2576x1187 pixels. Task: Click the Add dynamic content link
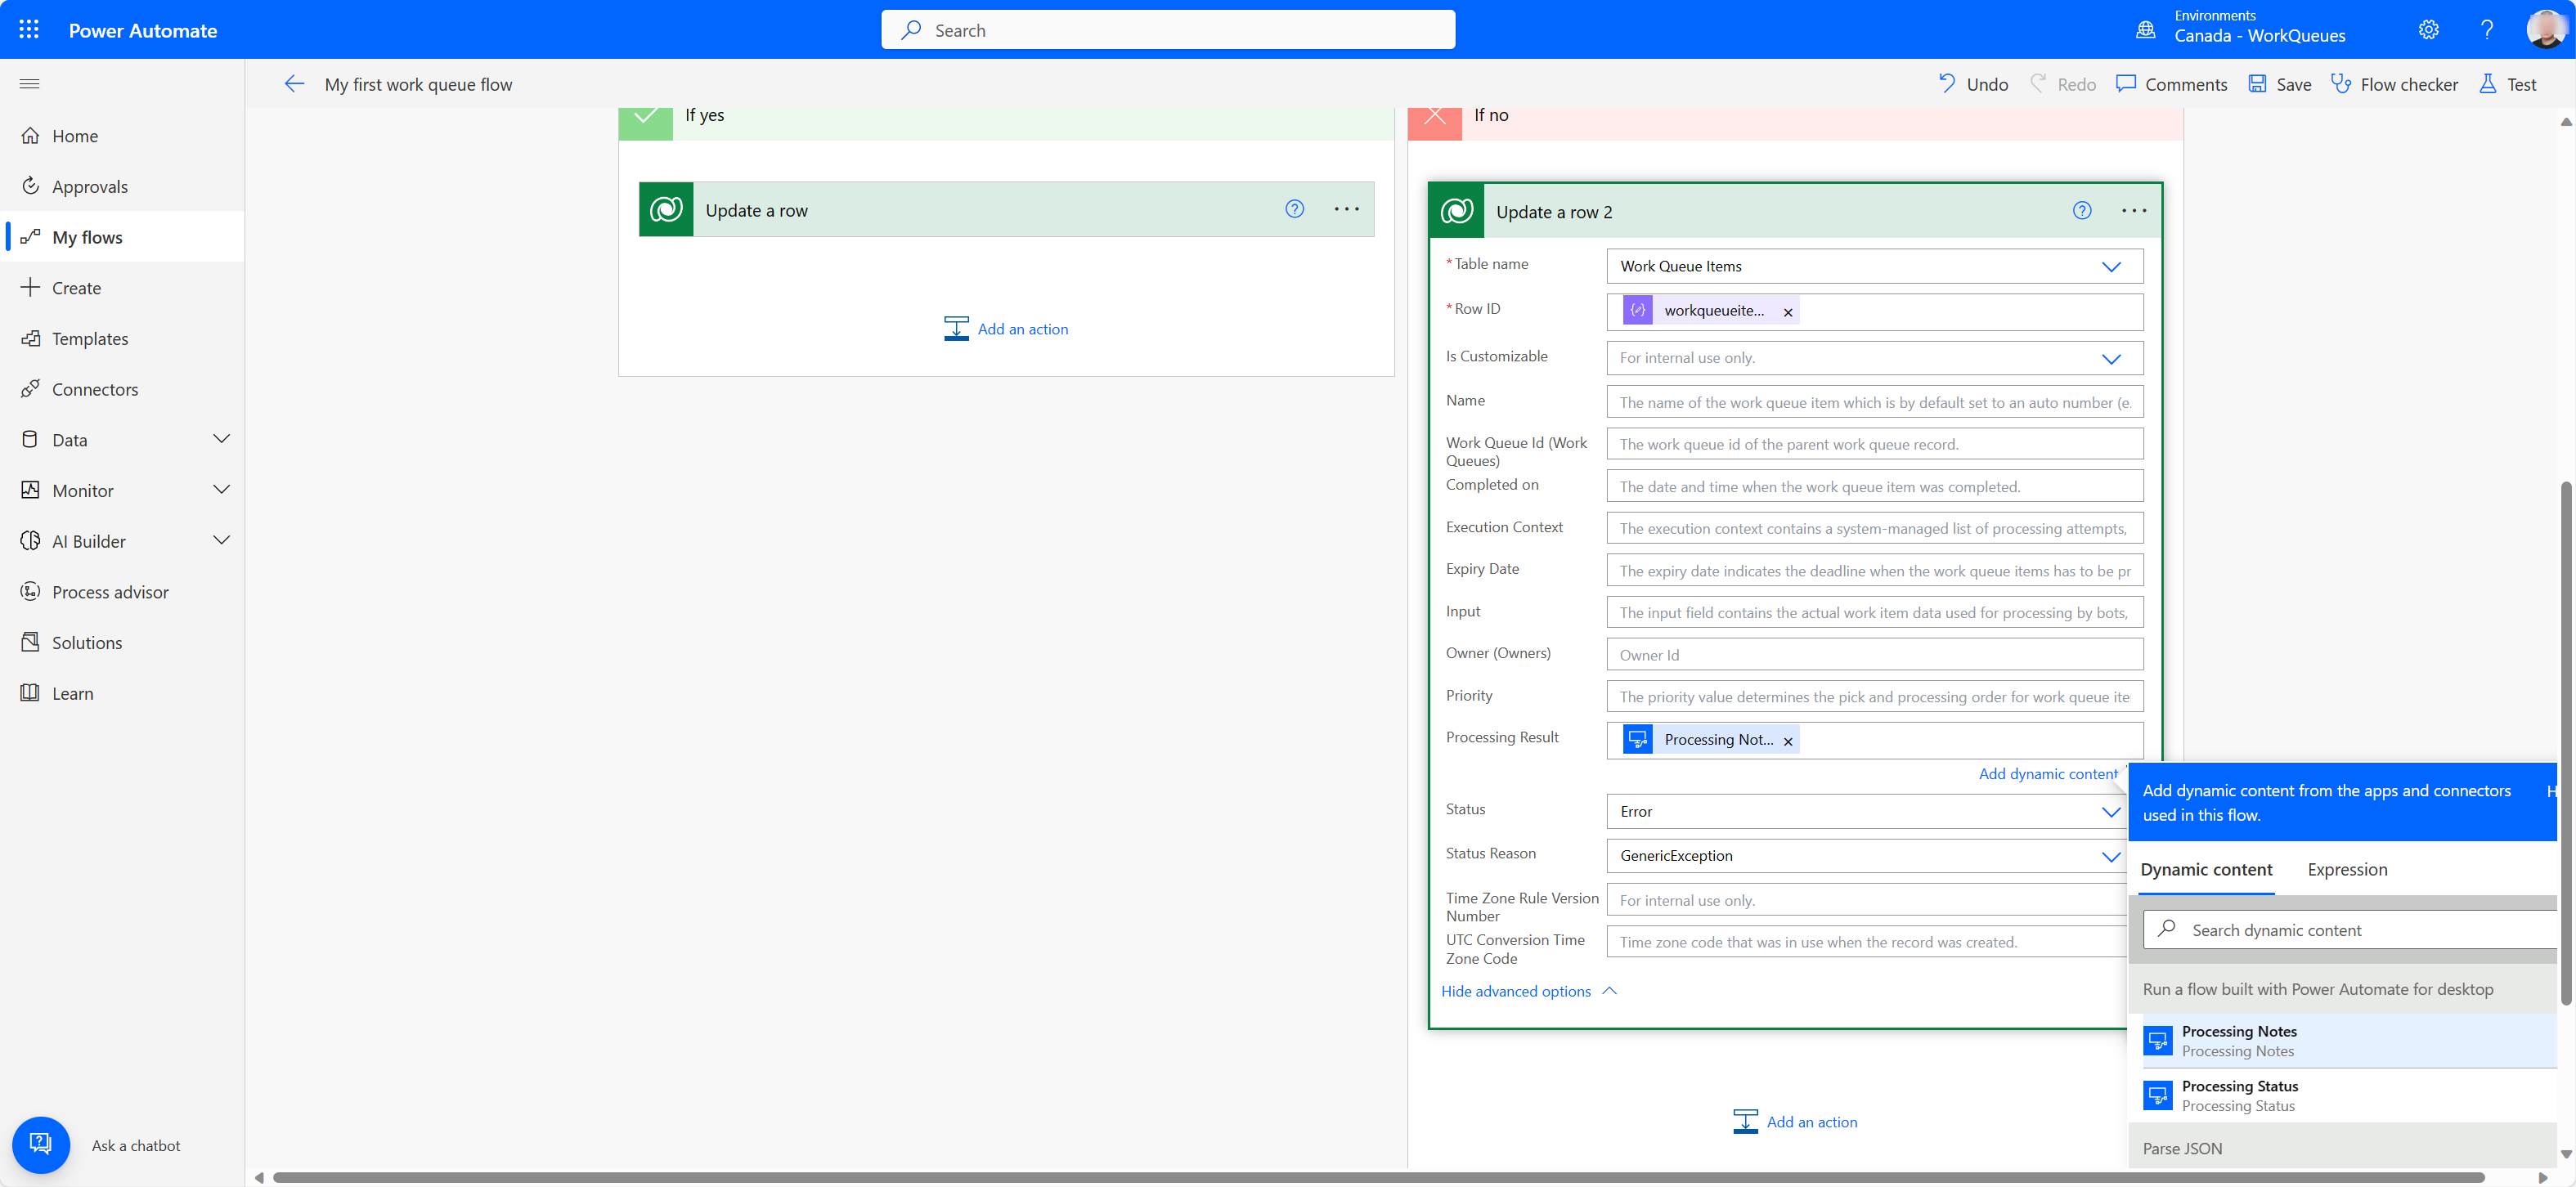2048,774
